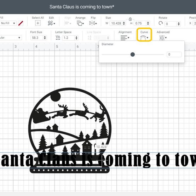Open the font style dropdown
The height and width of the screenshot is (196, 196).
11,38
